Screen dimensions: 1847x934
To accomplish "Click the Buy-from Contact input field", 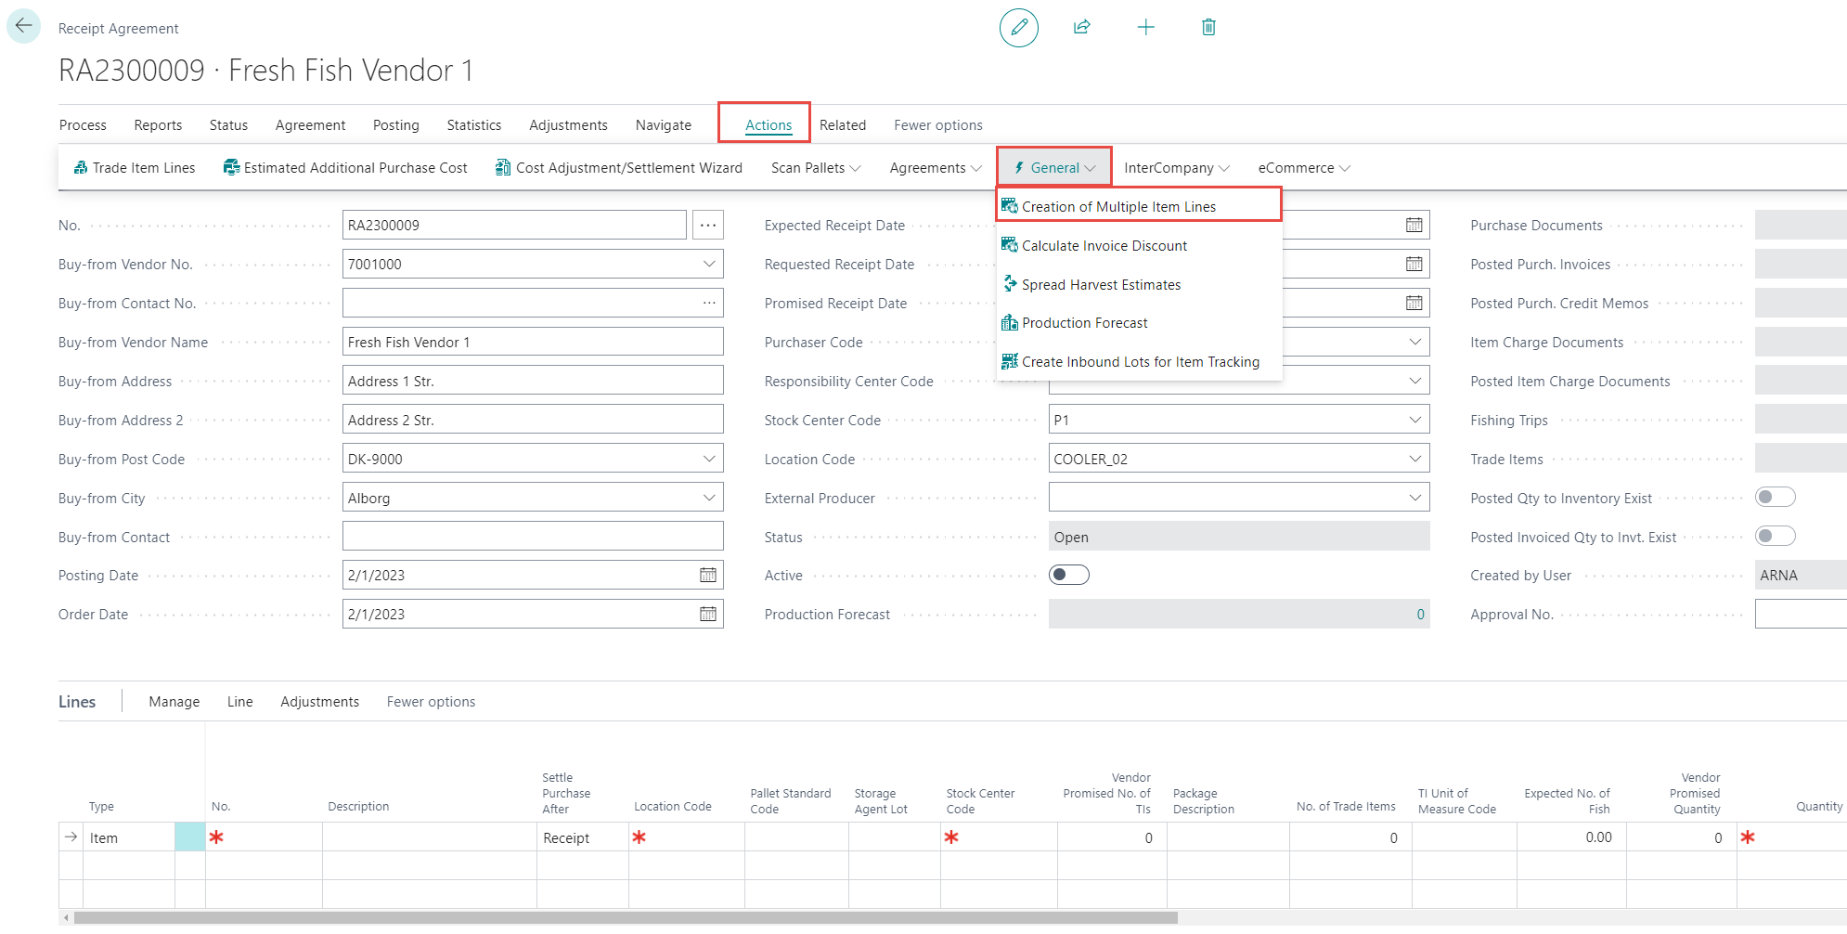I will [532, 537].
